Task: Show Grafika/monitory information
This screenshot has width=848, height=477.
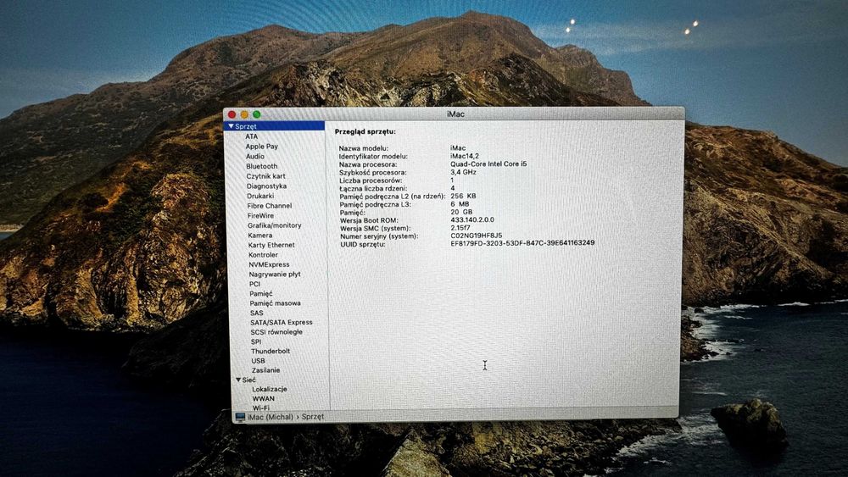Action: click(274, 225)
